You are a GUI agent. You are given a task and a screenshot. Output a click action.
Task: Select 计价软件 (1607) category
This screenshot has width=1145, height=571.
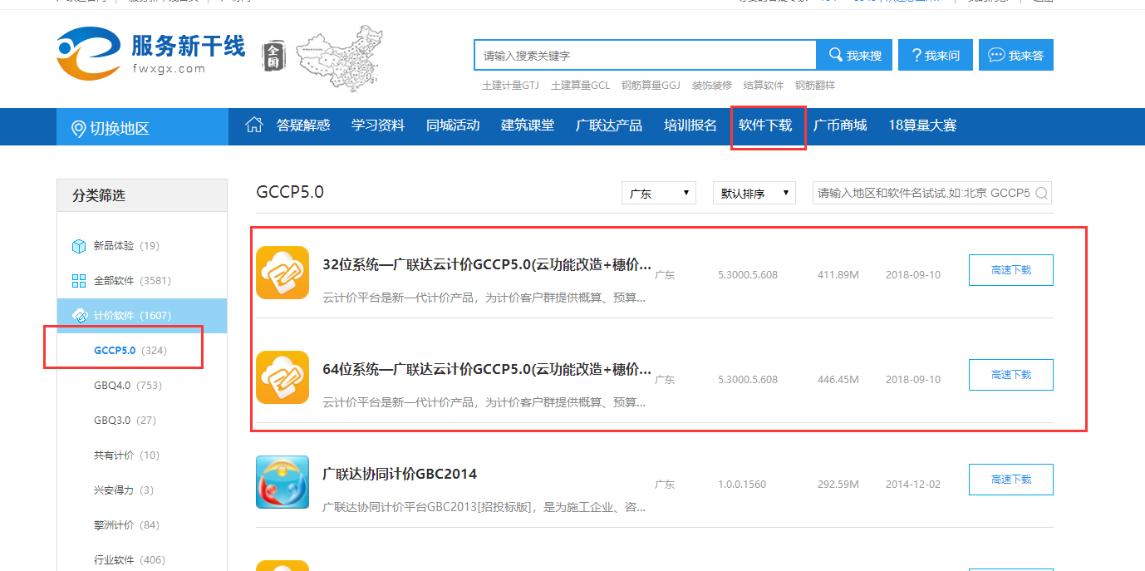coord(142,316)
